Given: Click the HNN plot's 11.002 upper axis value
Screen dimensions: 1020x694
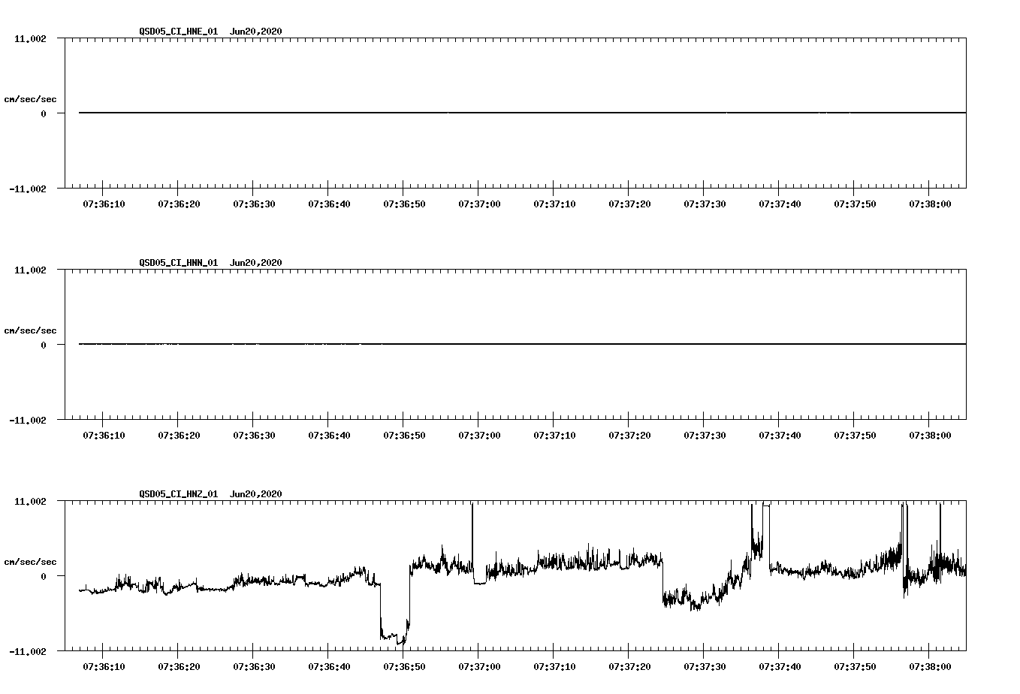Looking at the screenshot, I should coord(30,270).
